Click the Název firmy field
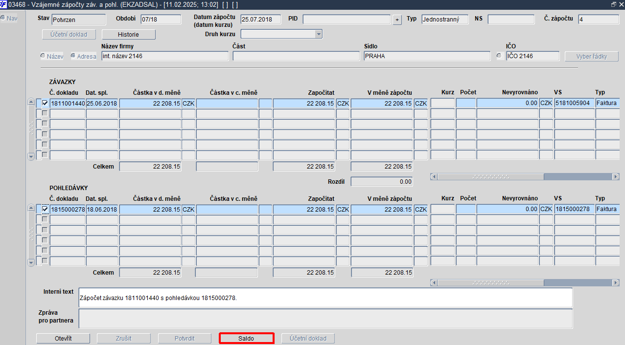 (x=165, y=56)
